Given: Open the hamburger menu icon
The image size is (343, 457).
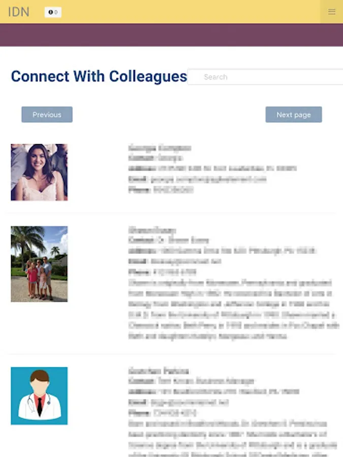Looking at the screenshot, I should point(332,12).
